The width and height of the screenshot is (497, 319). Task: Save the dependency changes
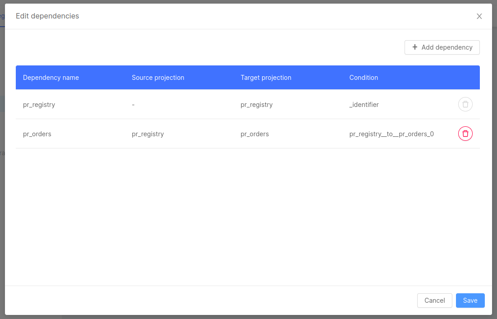pos(470,300)
